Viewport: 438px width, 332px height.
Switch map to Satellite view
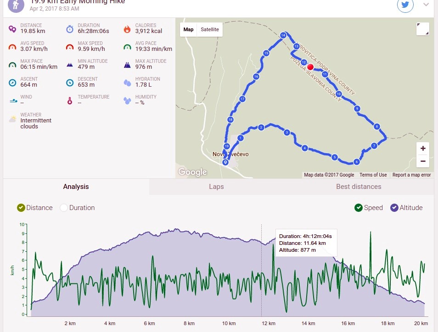(x=210, y=29)
